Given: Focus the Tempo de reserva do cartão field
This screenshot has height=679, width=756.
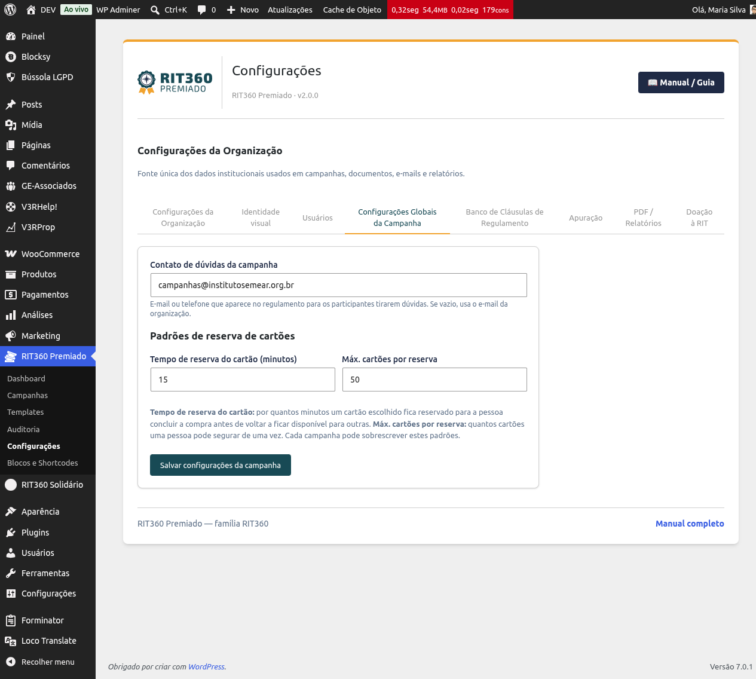Looking at the screenshot, I should pyautogui.click(x=243, y=380).
